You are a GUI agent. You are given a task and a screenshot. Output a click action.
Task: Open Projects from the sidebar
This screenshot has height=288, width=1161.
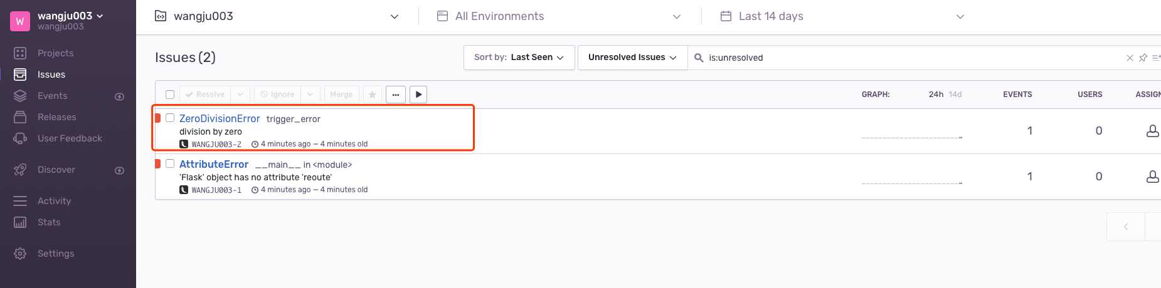55,53
